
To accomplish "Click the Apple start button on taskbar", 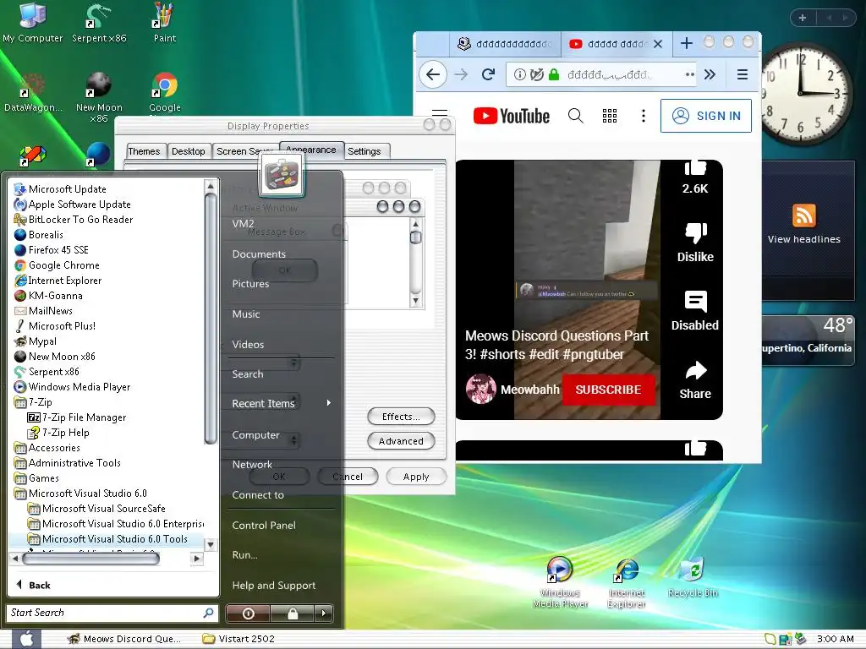I will [x=26, y=639].
